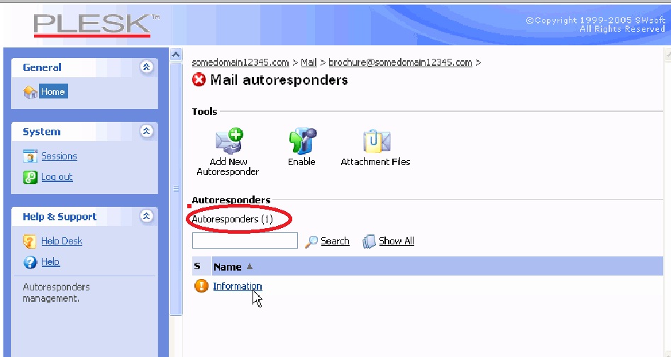Click the Add New Autoresponder label
The height and width of the screenshot is (357, 671).
point(228,166)
